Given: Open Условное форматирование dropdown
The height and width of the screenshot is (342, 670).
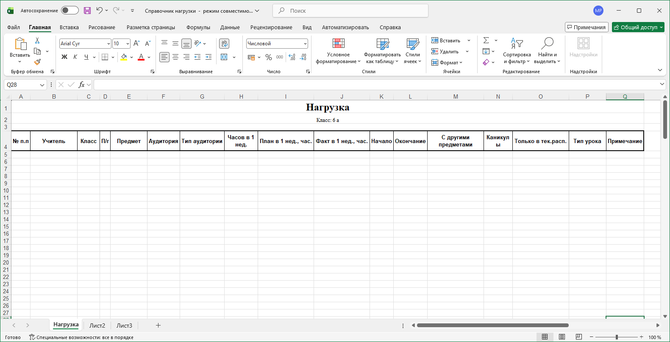Looking at the screenshot, I should pos(338,51).
